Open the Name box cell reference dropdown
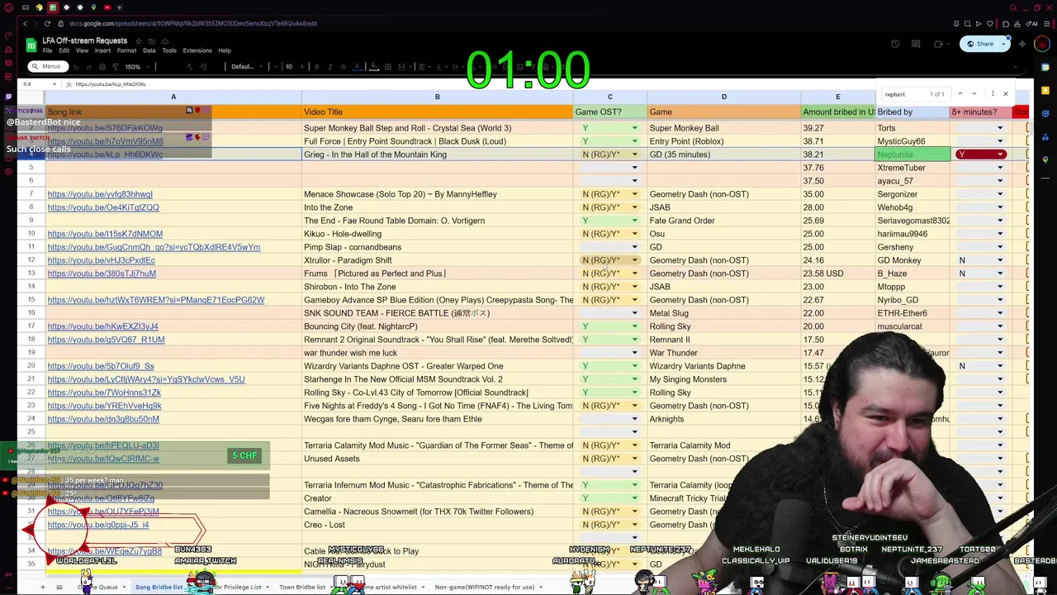This screenshot has height=595, width=1057. 54,84
